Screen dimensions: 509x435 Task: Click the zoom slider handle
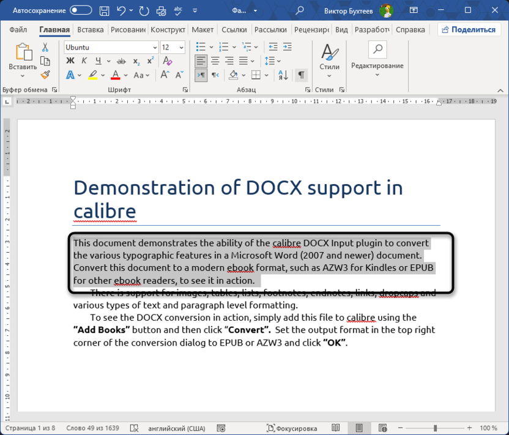[436, 428]
